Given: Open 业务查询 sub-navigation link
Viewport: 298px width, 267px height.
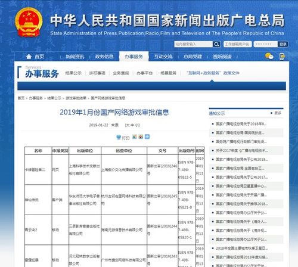Looking at the screenshot, I should pos(121,73).
